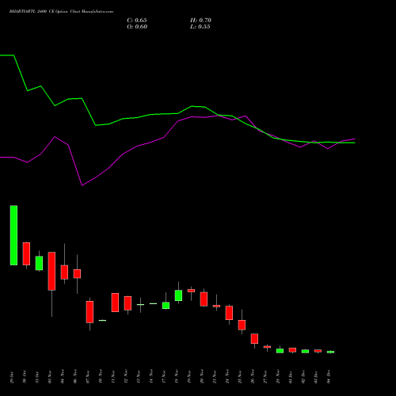Click the BHARTIARTL 2400 CE Option chart title
This screenshot has height=396, width=396.
[61, 12]
